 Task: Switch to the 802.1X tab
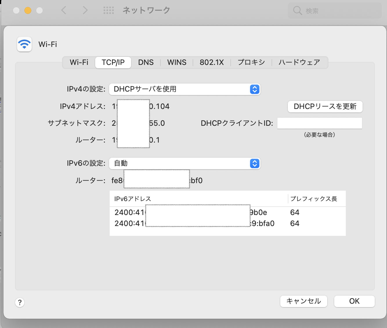coord(211,63)
